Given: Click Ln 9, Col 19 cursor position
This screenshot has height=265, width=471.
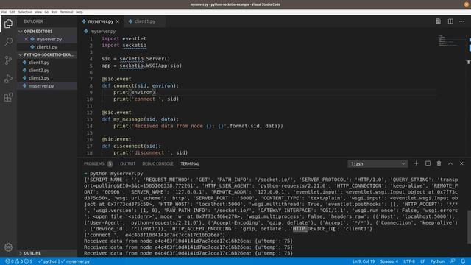Looking at the screenshot, I should point(364,261).
